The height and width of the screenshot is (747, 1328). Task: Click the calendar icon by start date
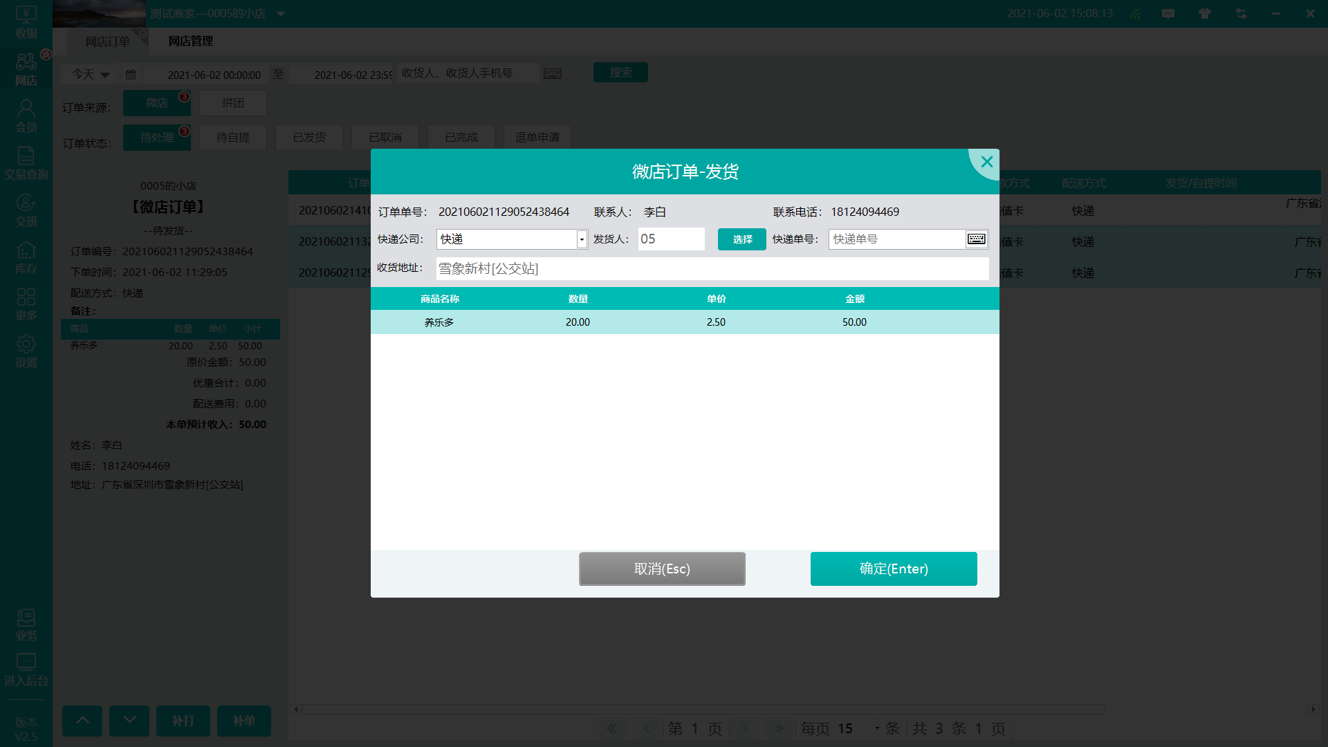point(131,74)
